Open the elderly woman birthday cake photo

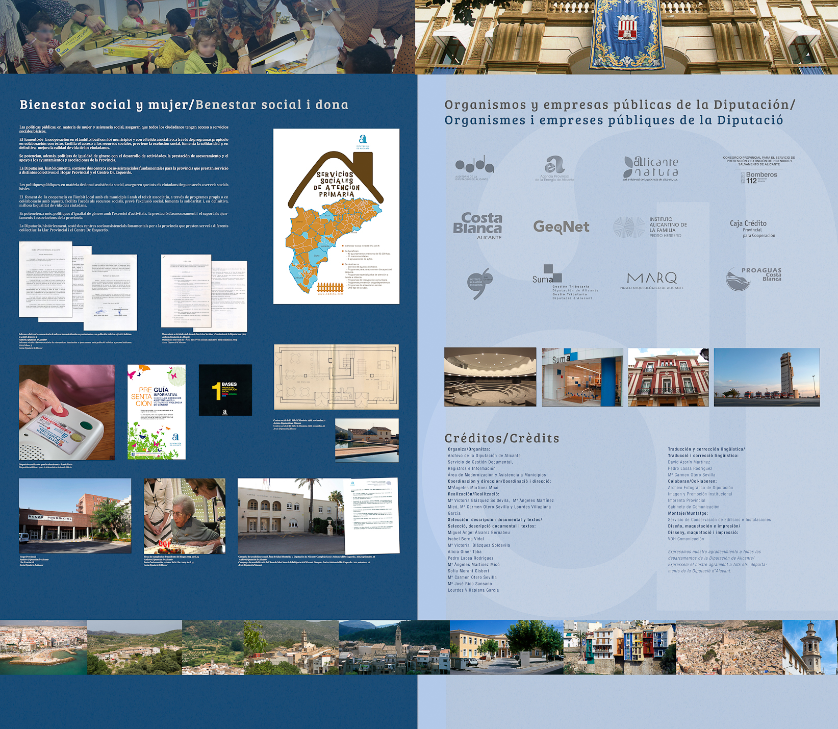[185, 516]
